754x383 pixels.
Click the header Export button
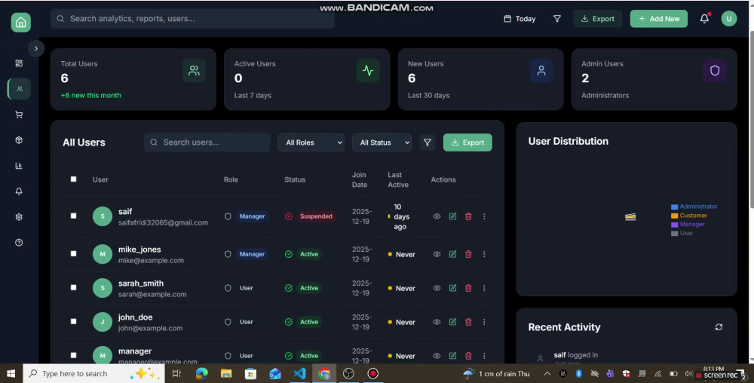(x=597, y=19)
